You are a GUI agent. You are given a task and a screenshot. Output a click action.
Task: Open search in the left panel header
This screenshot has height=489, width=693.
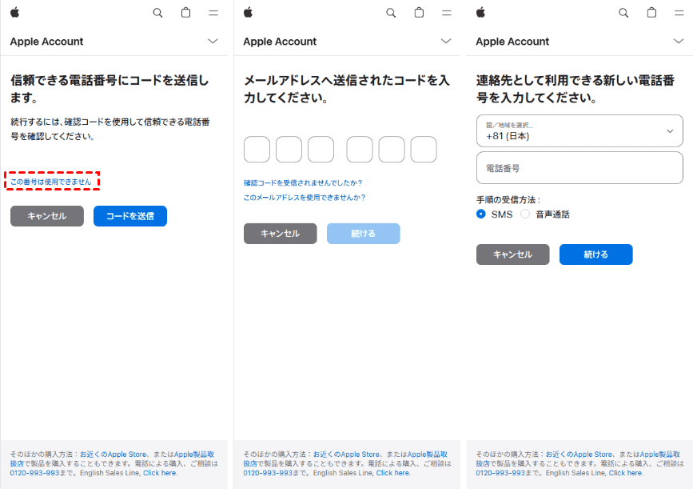point(157,13)
